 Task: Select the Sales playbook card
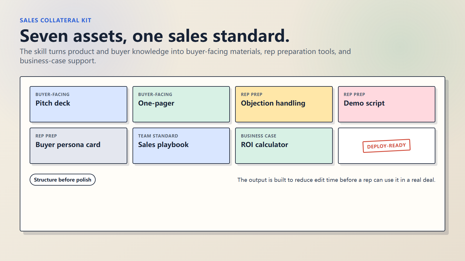click(181, 146)
